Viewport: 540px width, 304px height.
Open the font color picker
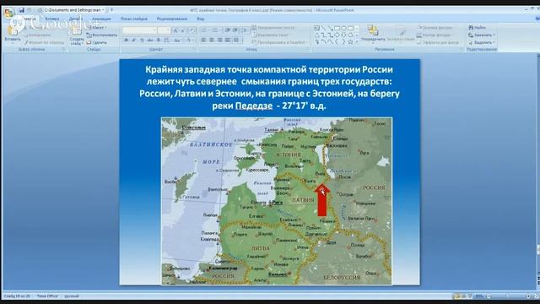click(189, 41)
